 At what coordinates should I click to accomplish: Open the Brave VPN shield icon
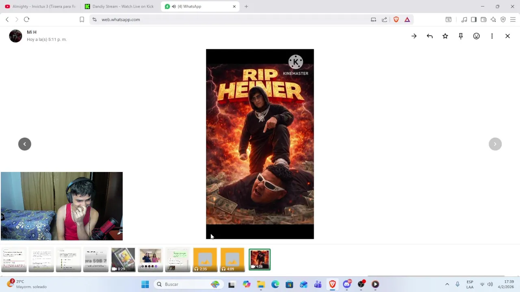tap(503, 19)
